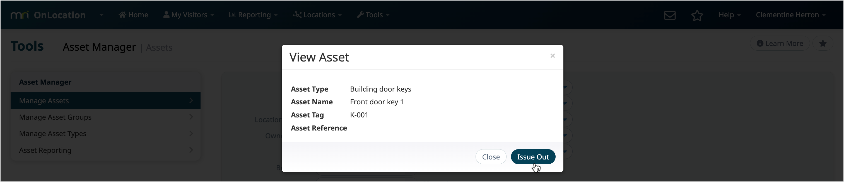Go to Asset Reporting in sidebar
The height and width of the screenshot is (182, 844).
point(105,150)
